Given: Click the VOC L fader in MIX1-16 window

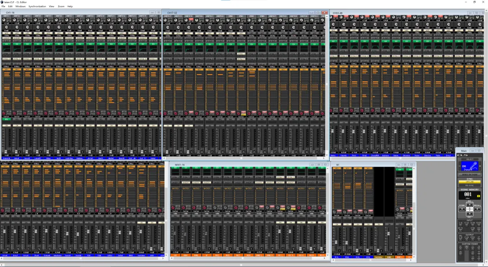Looking at the screenshot, I should tap(280, 231).
